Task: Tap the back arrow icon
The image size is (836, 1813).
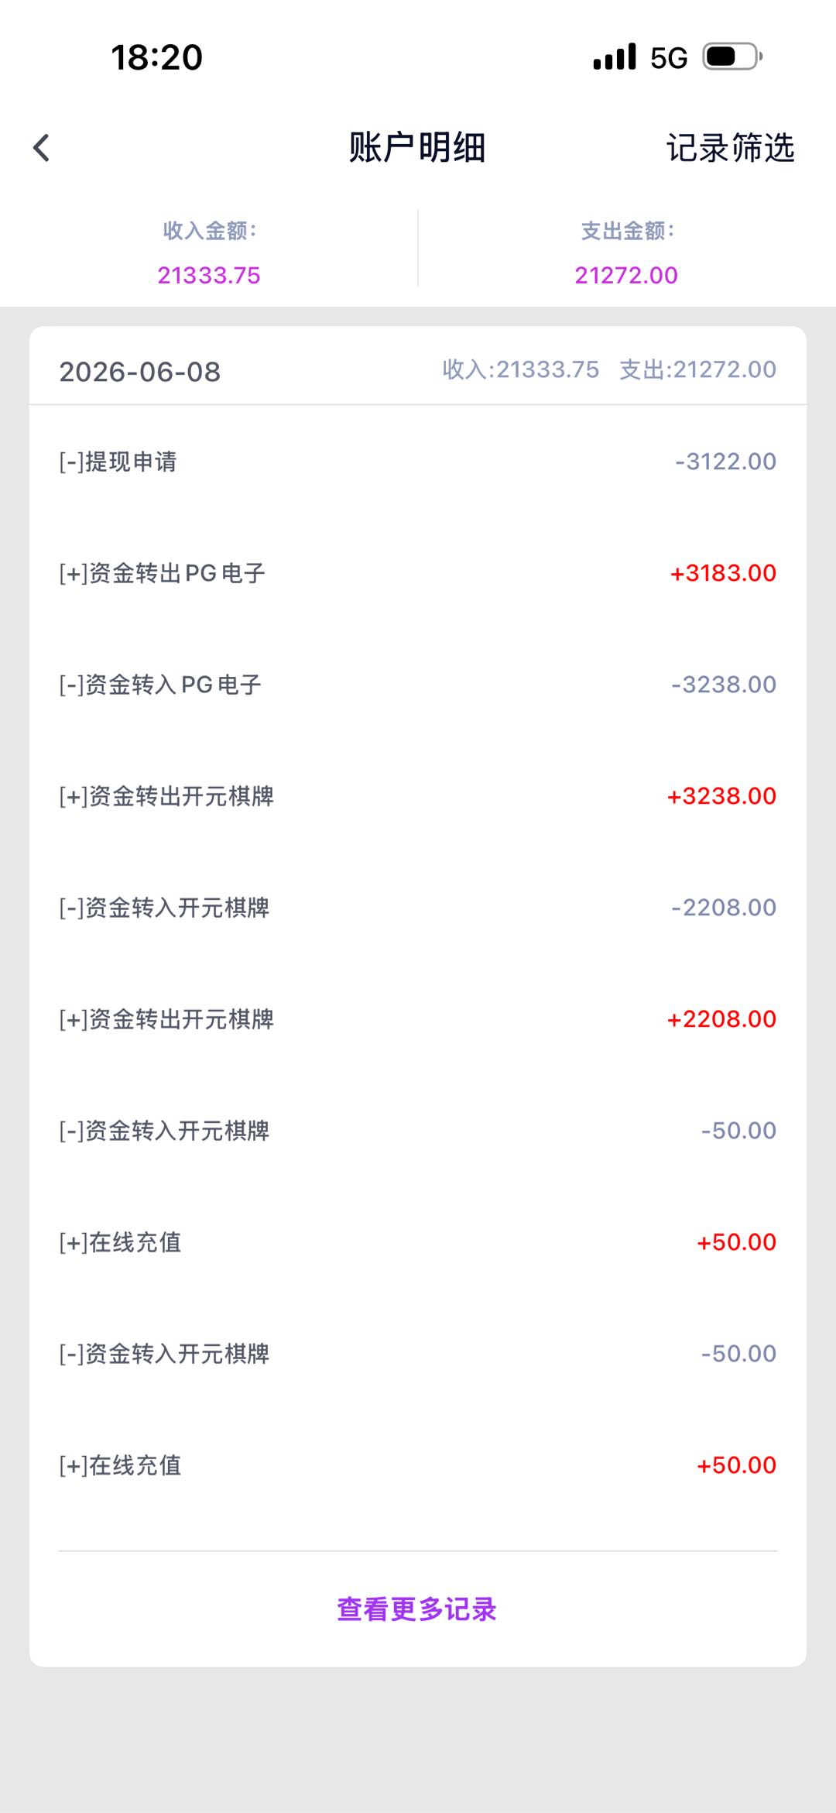Action: click(42, 148)
